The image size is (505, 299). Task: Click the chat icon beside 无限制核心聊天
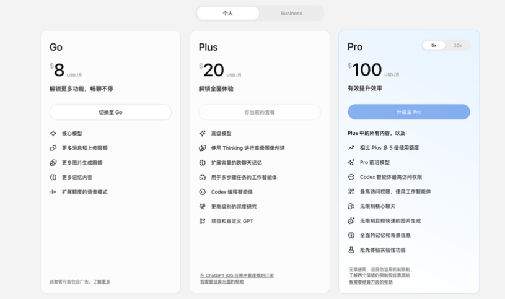tap(351, 206)
